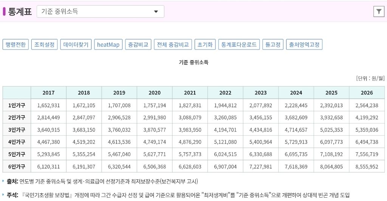The height and width of the screenshot is (201, 387).
Task: Click the 통계표 section heading
Action: click(x=20, y=11)
